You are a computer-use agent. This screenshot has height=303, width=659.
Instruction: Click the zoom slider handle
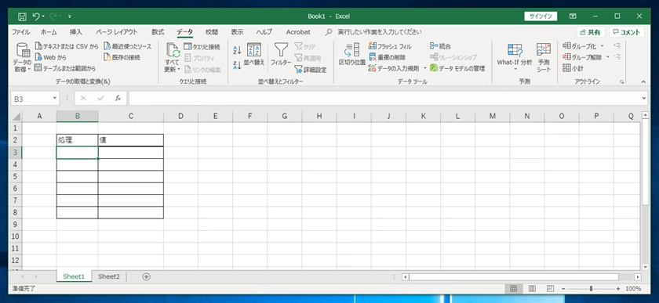591,289
